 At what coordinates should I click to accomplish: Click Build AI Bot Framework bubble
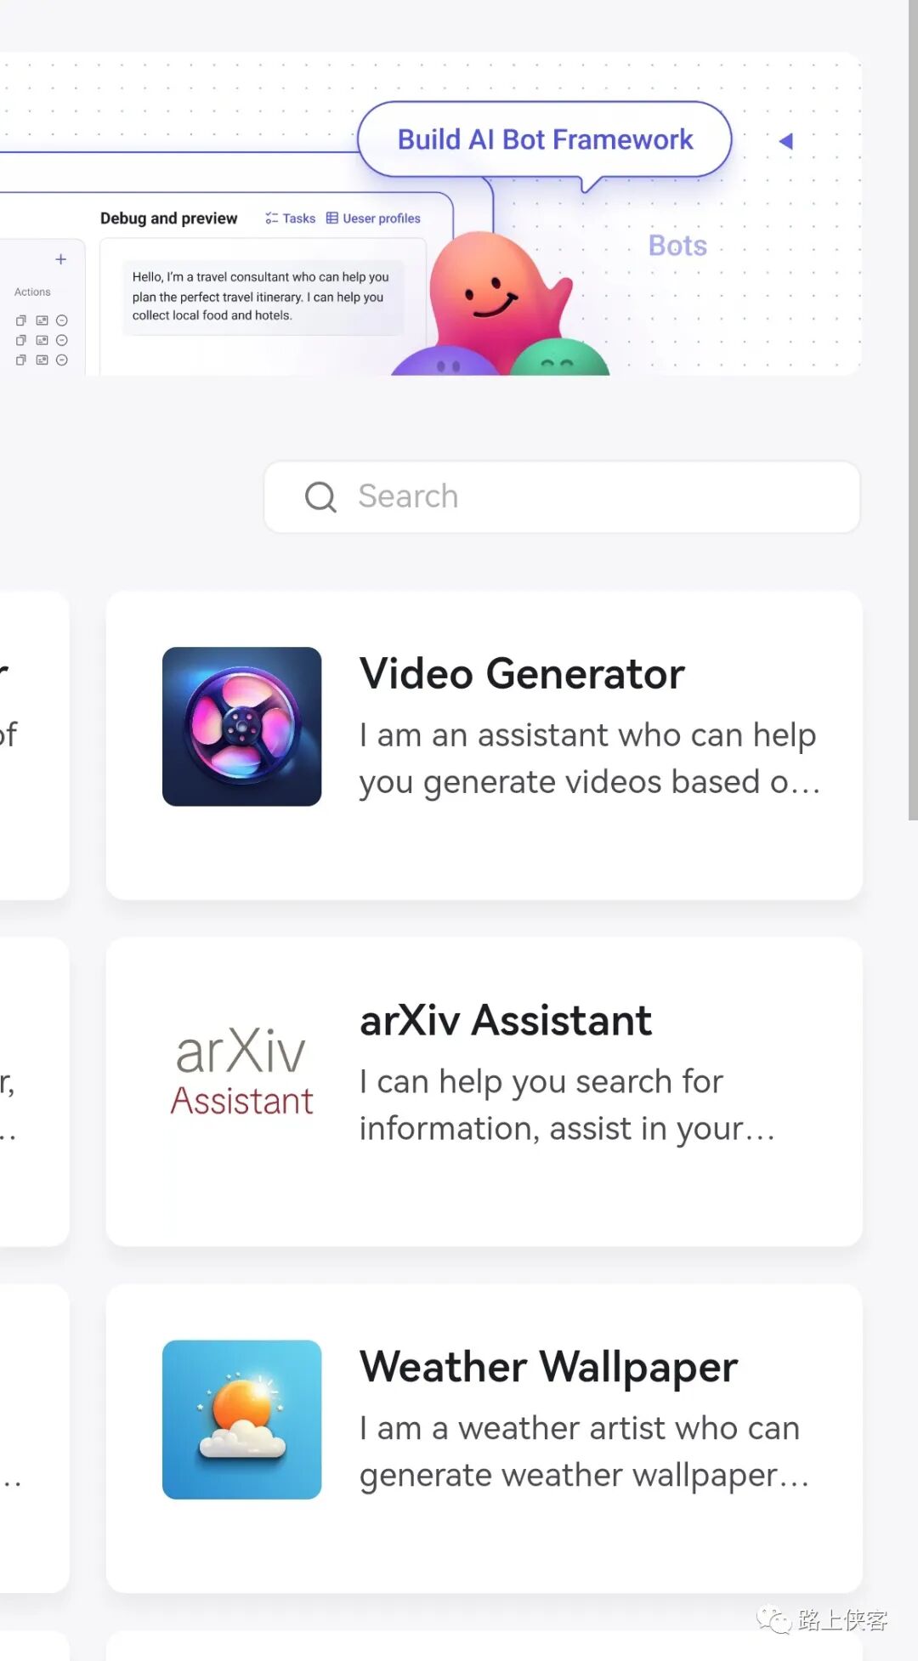click(x=545, y=139)
